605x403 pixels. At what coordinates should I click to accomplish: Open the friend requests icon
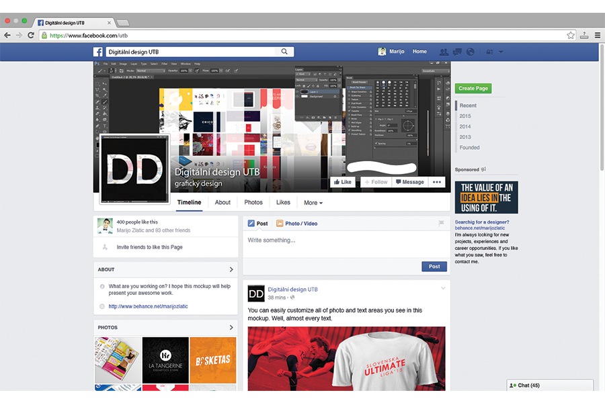(444, 52)
